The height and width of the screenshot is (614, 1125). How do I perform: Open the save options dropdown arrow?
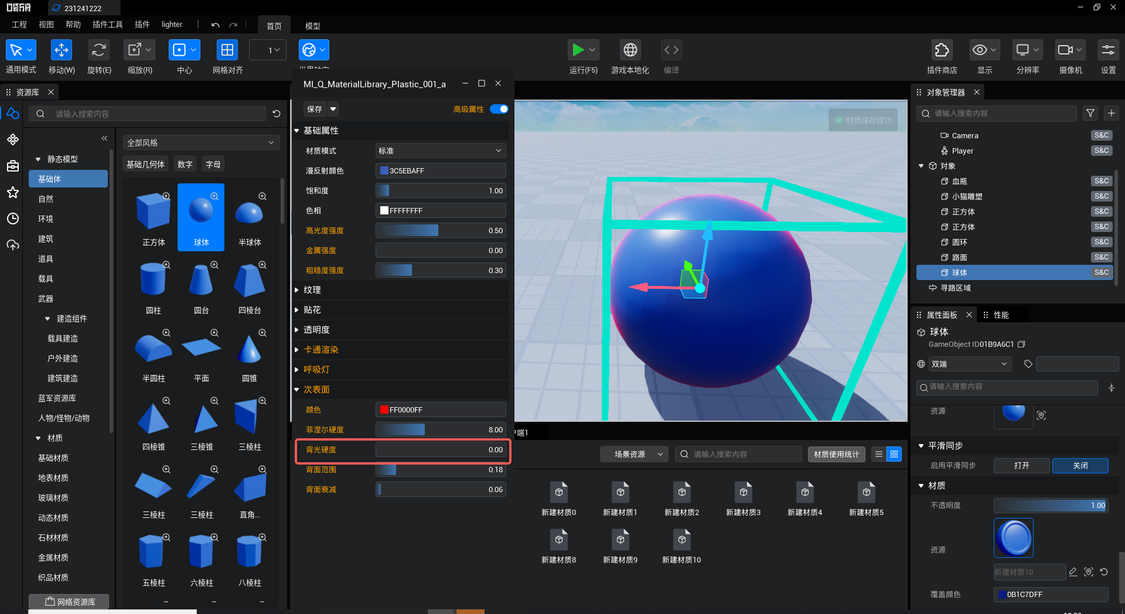[333, 109]
